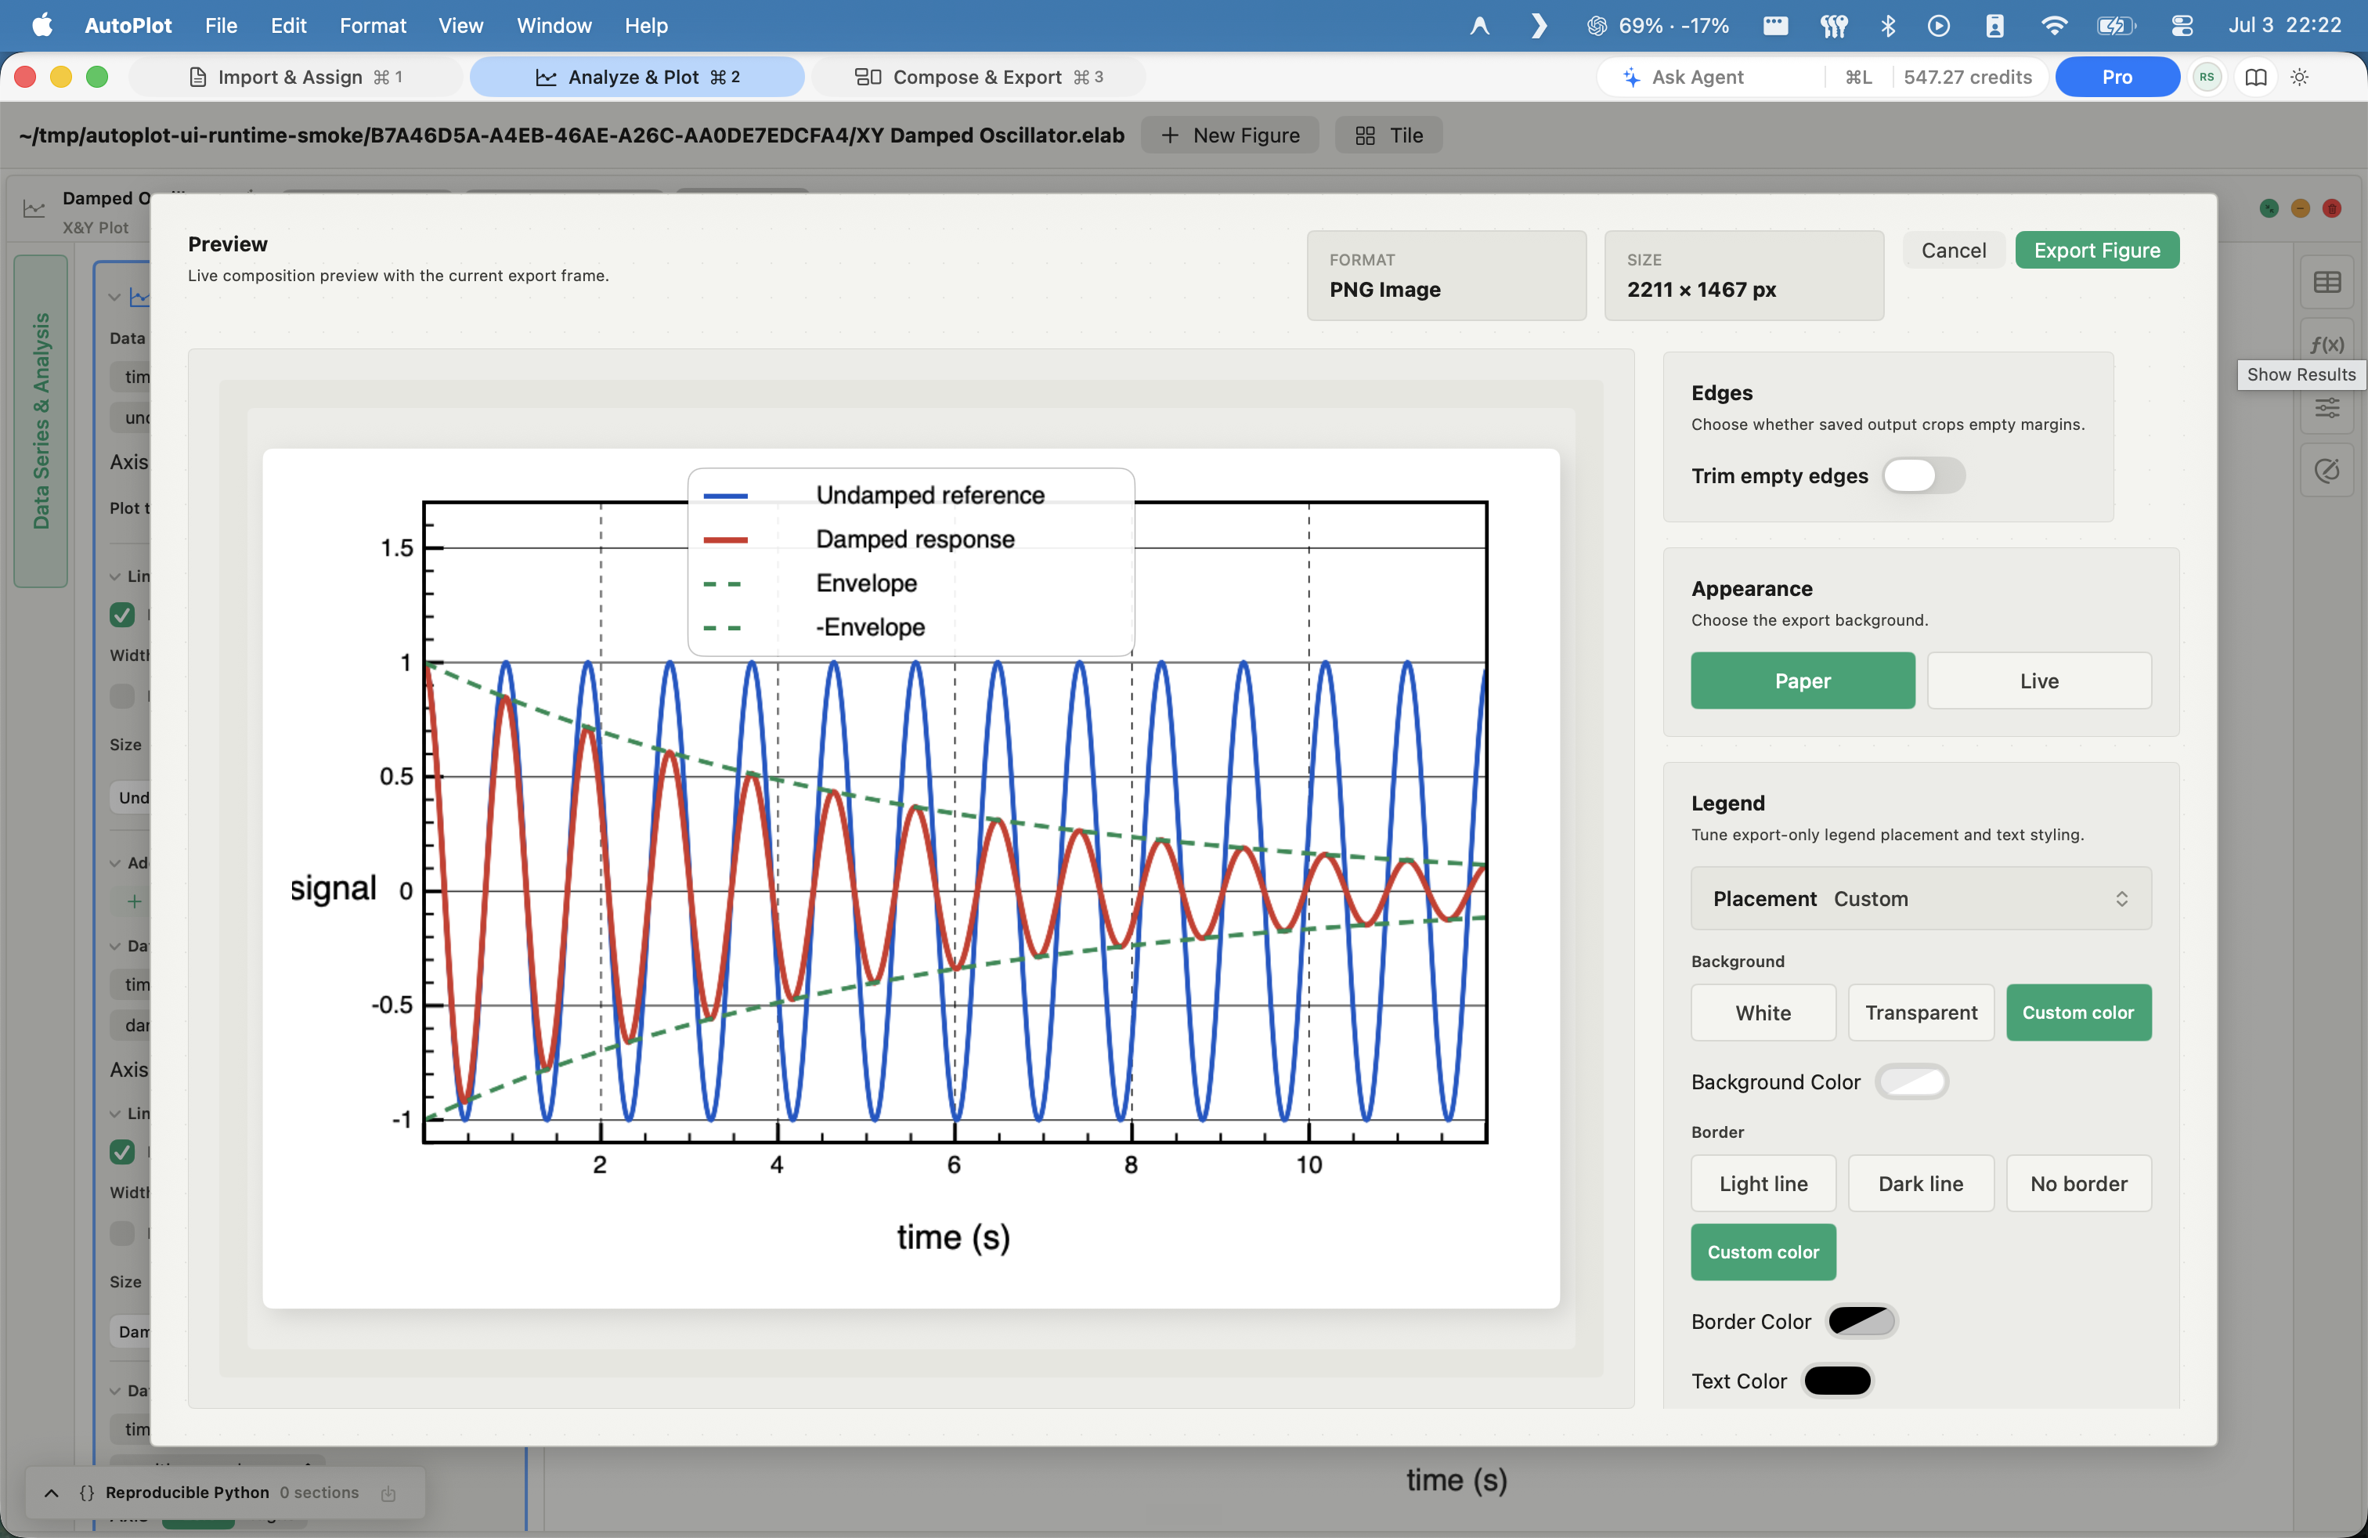
Task: Expand the Reproducible Python panel chevron
Action: coord(52,1493)
